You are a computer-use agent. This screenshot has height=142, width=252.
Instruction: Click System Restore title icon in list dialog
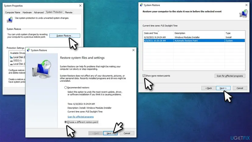[142, 5]
